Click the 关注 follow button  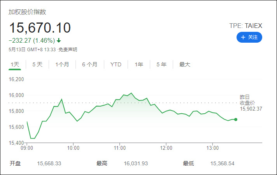pos(249,37)
